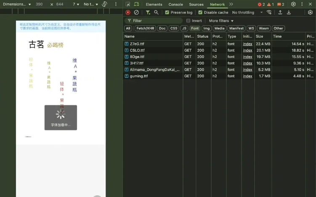Image resolution: width=316 pixels, height=197 pixels.
Task: Select the Manifest type filter
Action: 236,29
